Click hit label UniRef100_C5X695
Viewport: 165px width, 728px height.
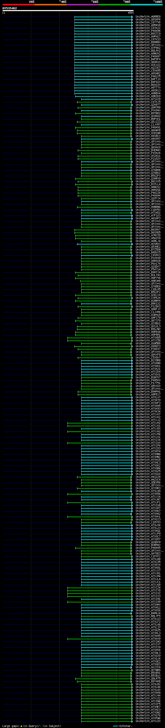[x=148, y=71]
